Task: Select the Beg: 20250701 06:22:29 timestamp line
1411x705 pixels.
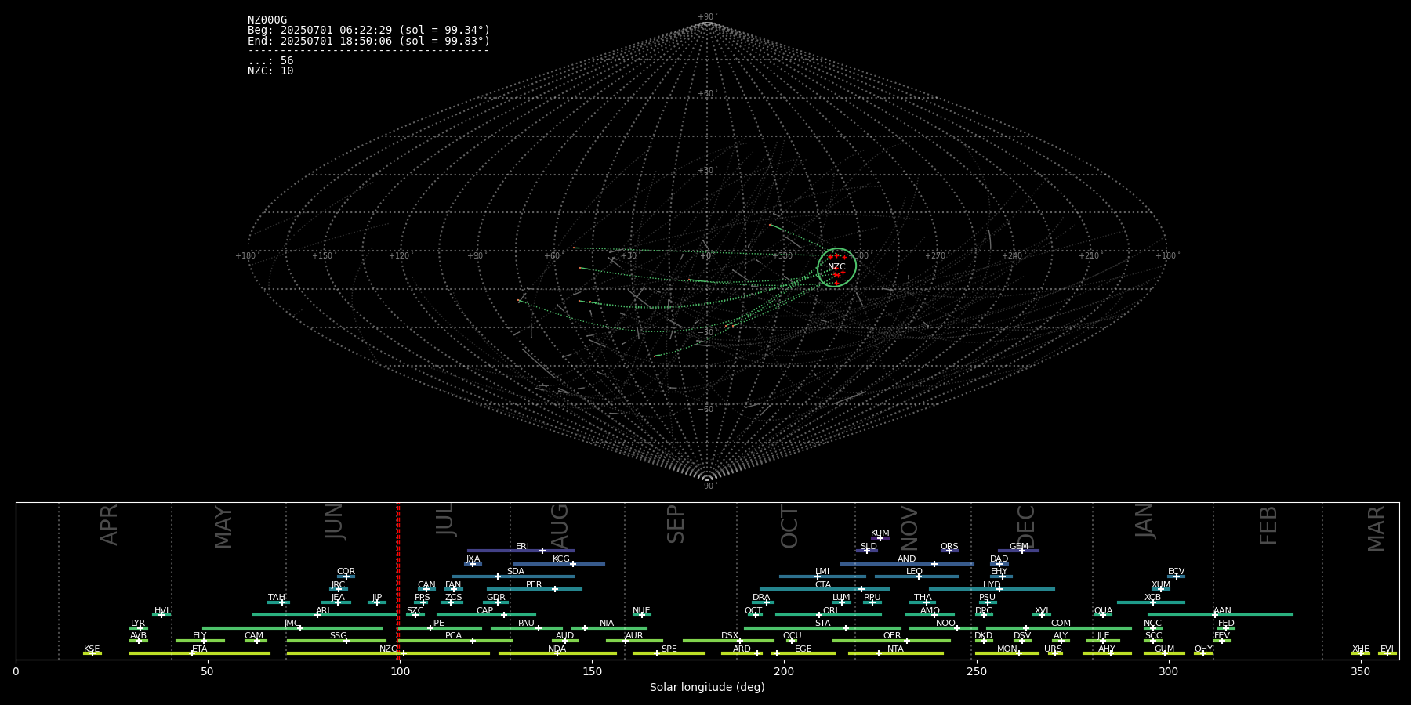Action: [368, 31]
